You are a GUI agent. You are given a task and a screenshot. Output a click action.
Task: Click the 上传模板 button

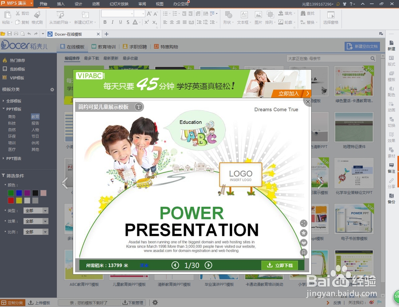tap(39, 303)
